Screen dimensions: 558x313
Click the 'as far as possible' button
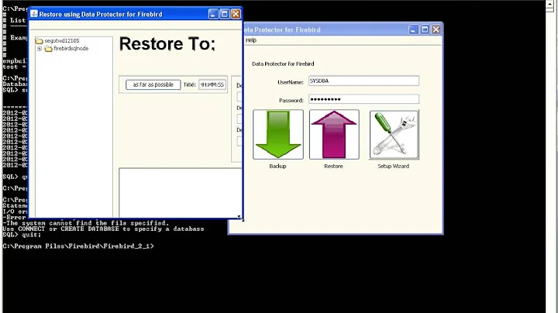pos(153,84)
